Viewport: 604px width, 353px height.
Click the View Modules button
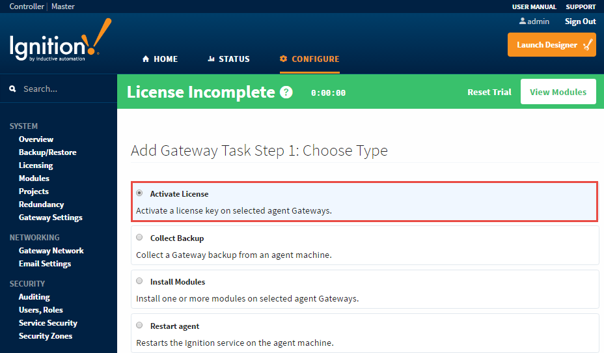(558, 92)
